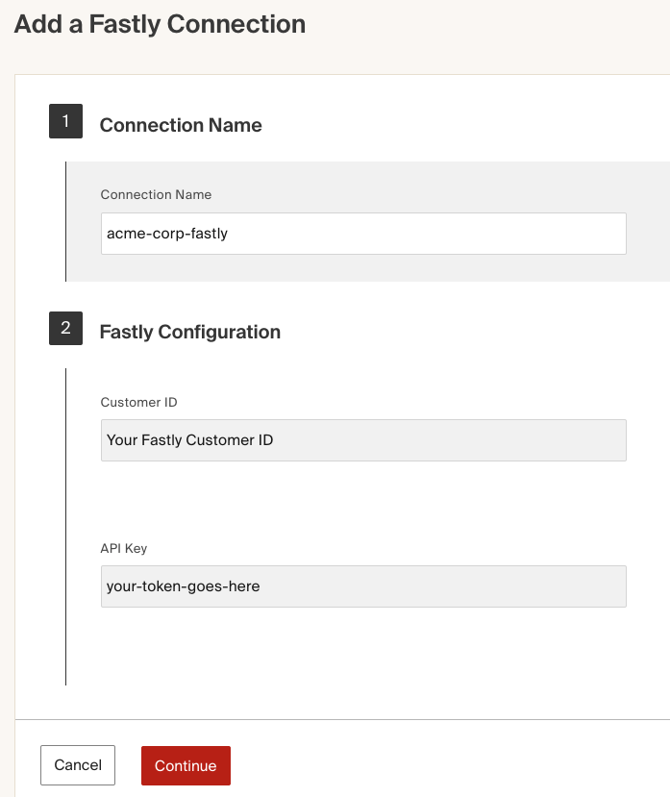Focus the Connection Name input field
Viewport: 670px width, 797px height.
362,233
